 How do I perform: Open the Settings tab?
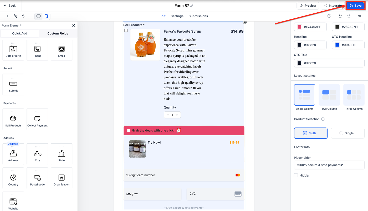pos(177,16)
